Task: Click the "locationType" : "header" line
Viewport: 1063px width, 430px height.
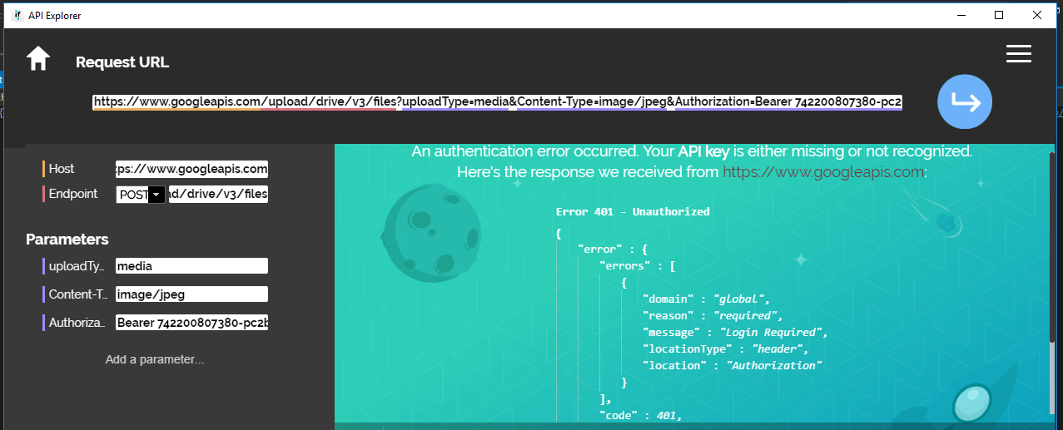Action: (725, 348)
